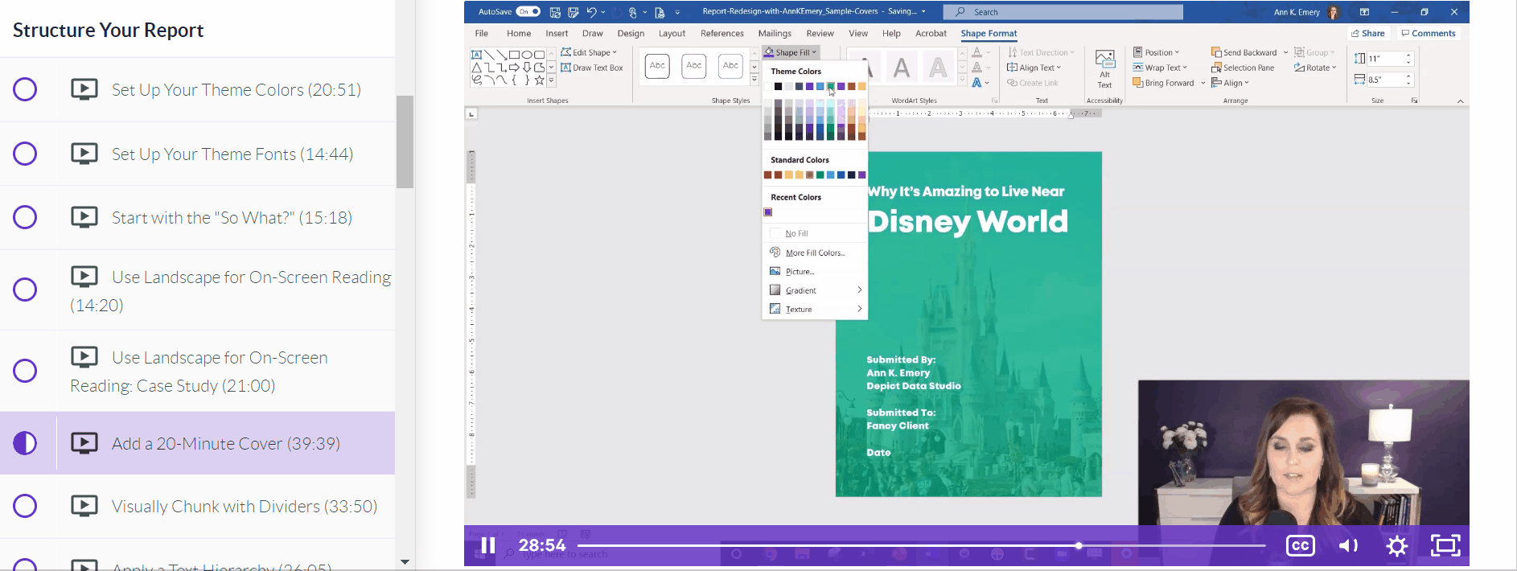Open the File menu
Viewport: 1517px width, 571px height.
click(x=482, y=34)
